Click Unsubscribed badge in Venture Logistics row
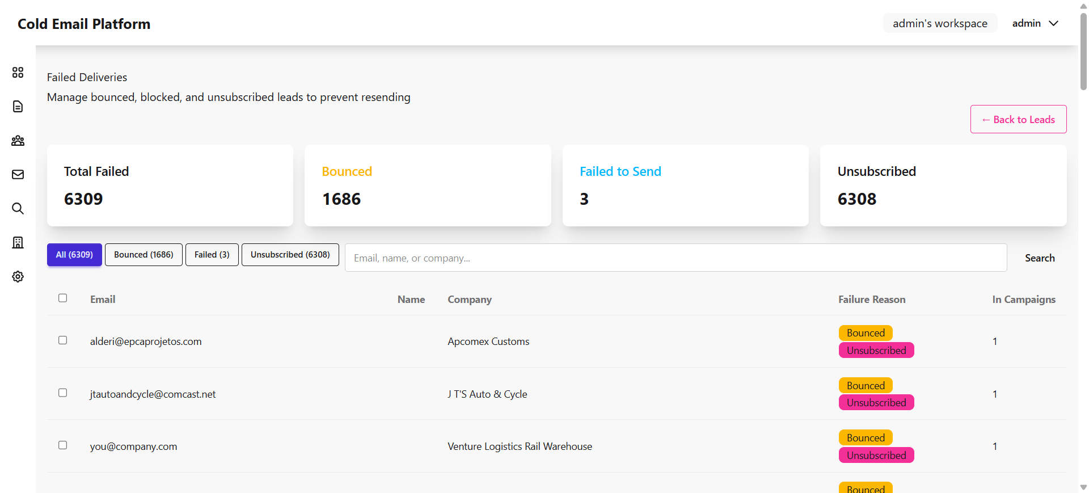 [x=876, y=456]
